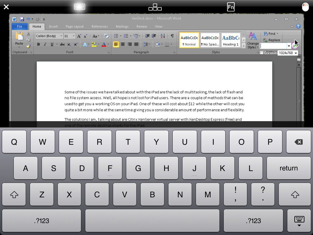This screenshot has width=313, height=235.
Task: Switch to the References tab
Action: click(x=100, y=26)
